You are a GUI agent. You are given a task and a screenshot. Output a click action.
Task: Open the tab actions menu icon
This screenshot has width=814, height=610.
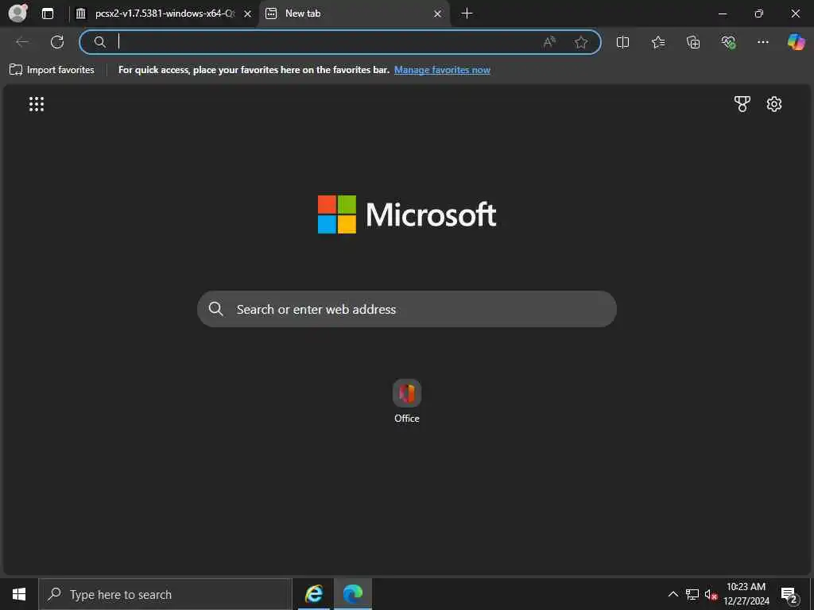pos(48,14)
